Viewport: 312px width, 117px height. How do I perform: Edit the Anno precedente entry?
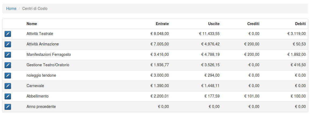click(8, 107)
